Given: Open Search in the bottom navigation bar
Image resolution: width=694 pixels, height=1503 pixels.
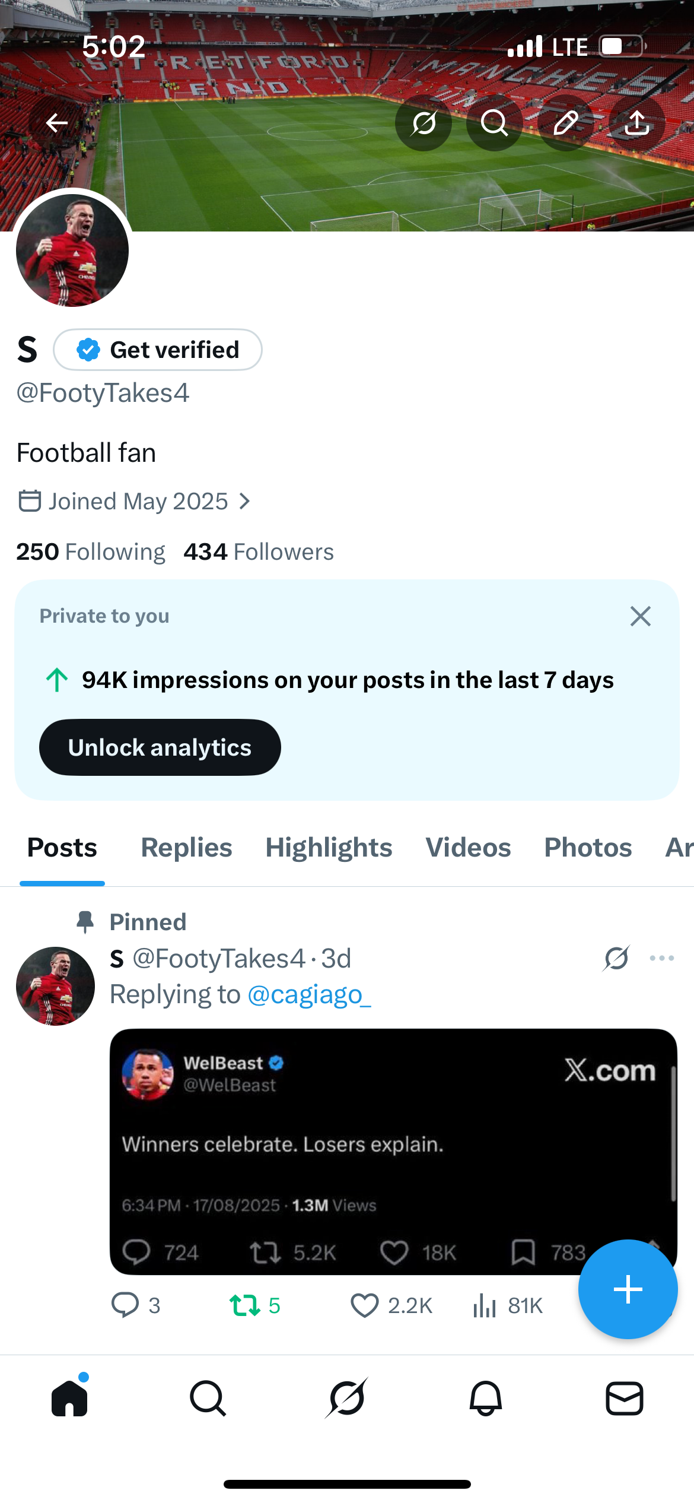Looking at the screenshot, I should (x=208, y=1398).
